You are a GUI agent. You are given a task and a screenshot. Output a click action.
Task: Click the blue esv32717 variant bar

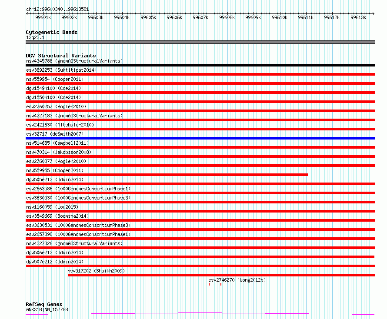point(200,138)
